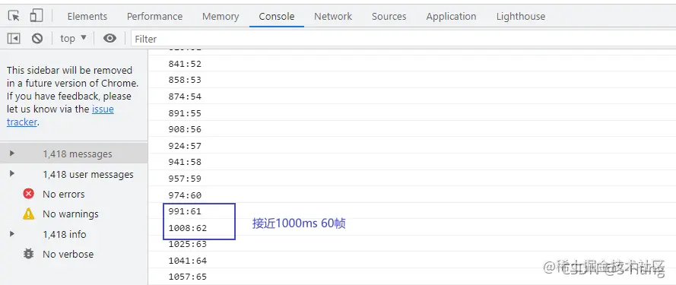
Task: Clear console with the ban icon
Action: 37,38
